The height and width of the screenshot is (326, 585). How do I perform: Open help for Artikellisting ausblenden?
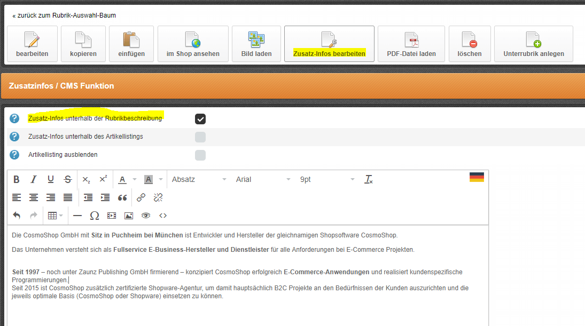[14, 155]
